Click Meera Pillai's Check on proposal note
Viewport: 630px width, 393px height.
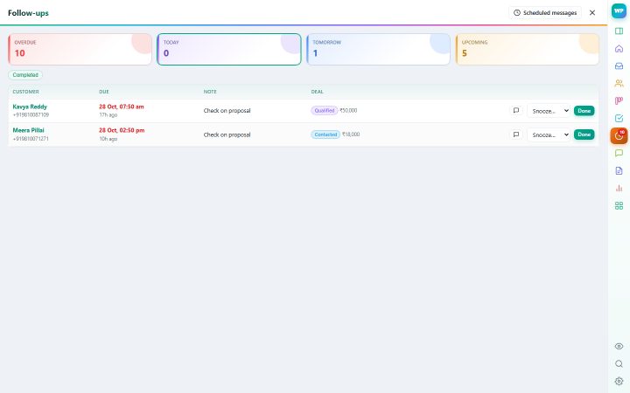tap(227, 134)
